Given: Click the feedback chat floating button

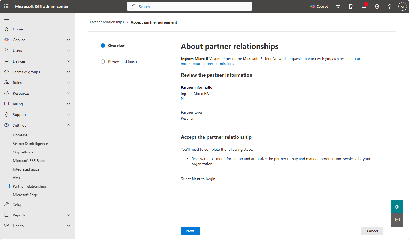Looking at the screenshot, I should (x=397, y=220).
